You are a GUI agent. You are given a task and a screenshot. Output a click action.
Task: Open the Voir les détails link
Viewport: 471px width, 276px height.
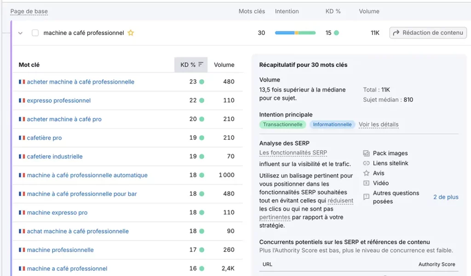(x=378, y=124)
